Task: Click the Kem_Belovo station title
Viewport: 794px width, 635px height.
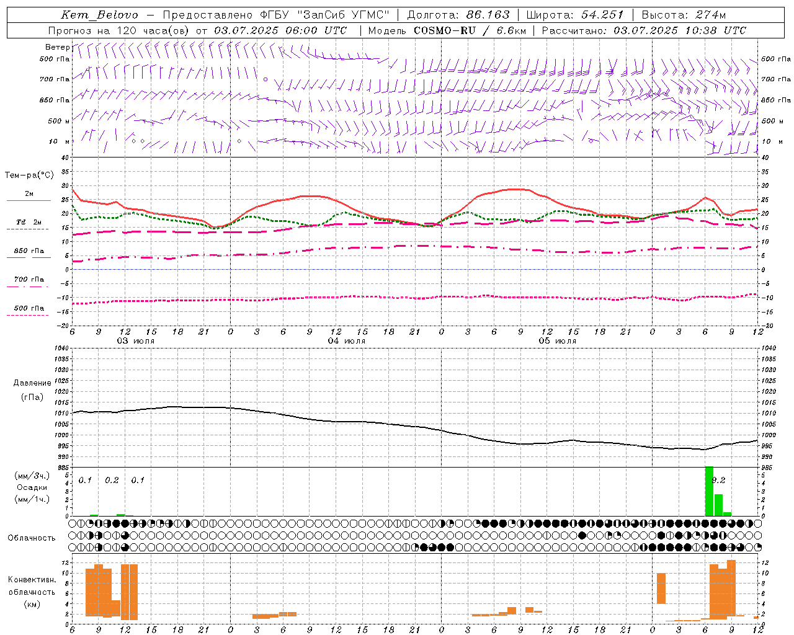Action: [x=99, y=15]
